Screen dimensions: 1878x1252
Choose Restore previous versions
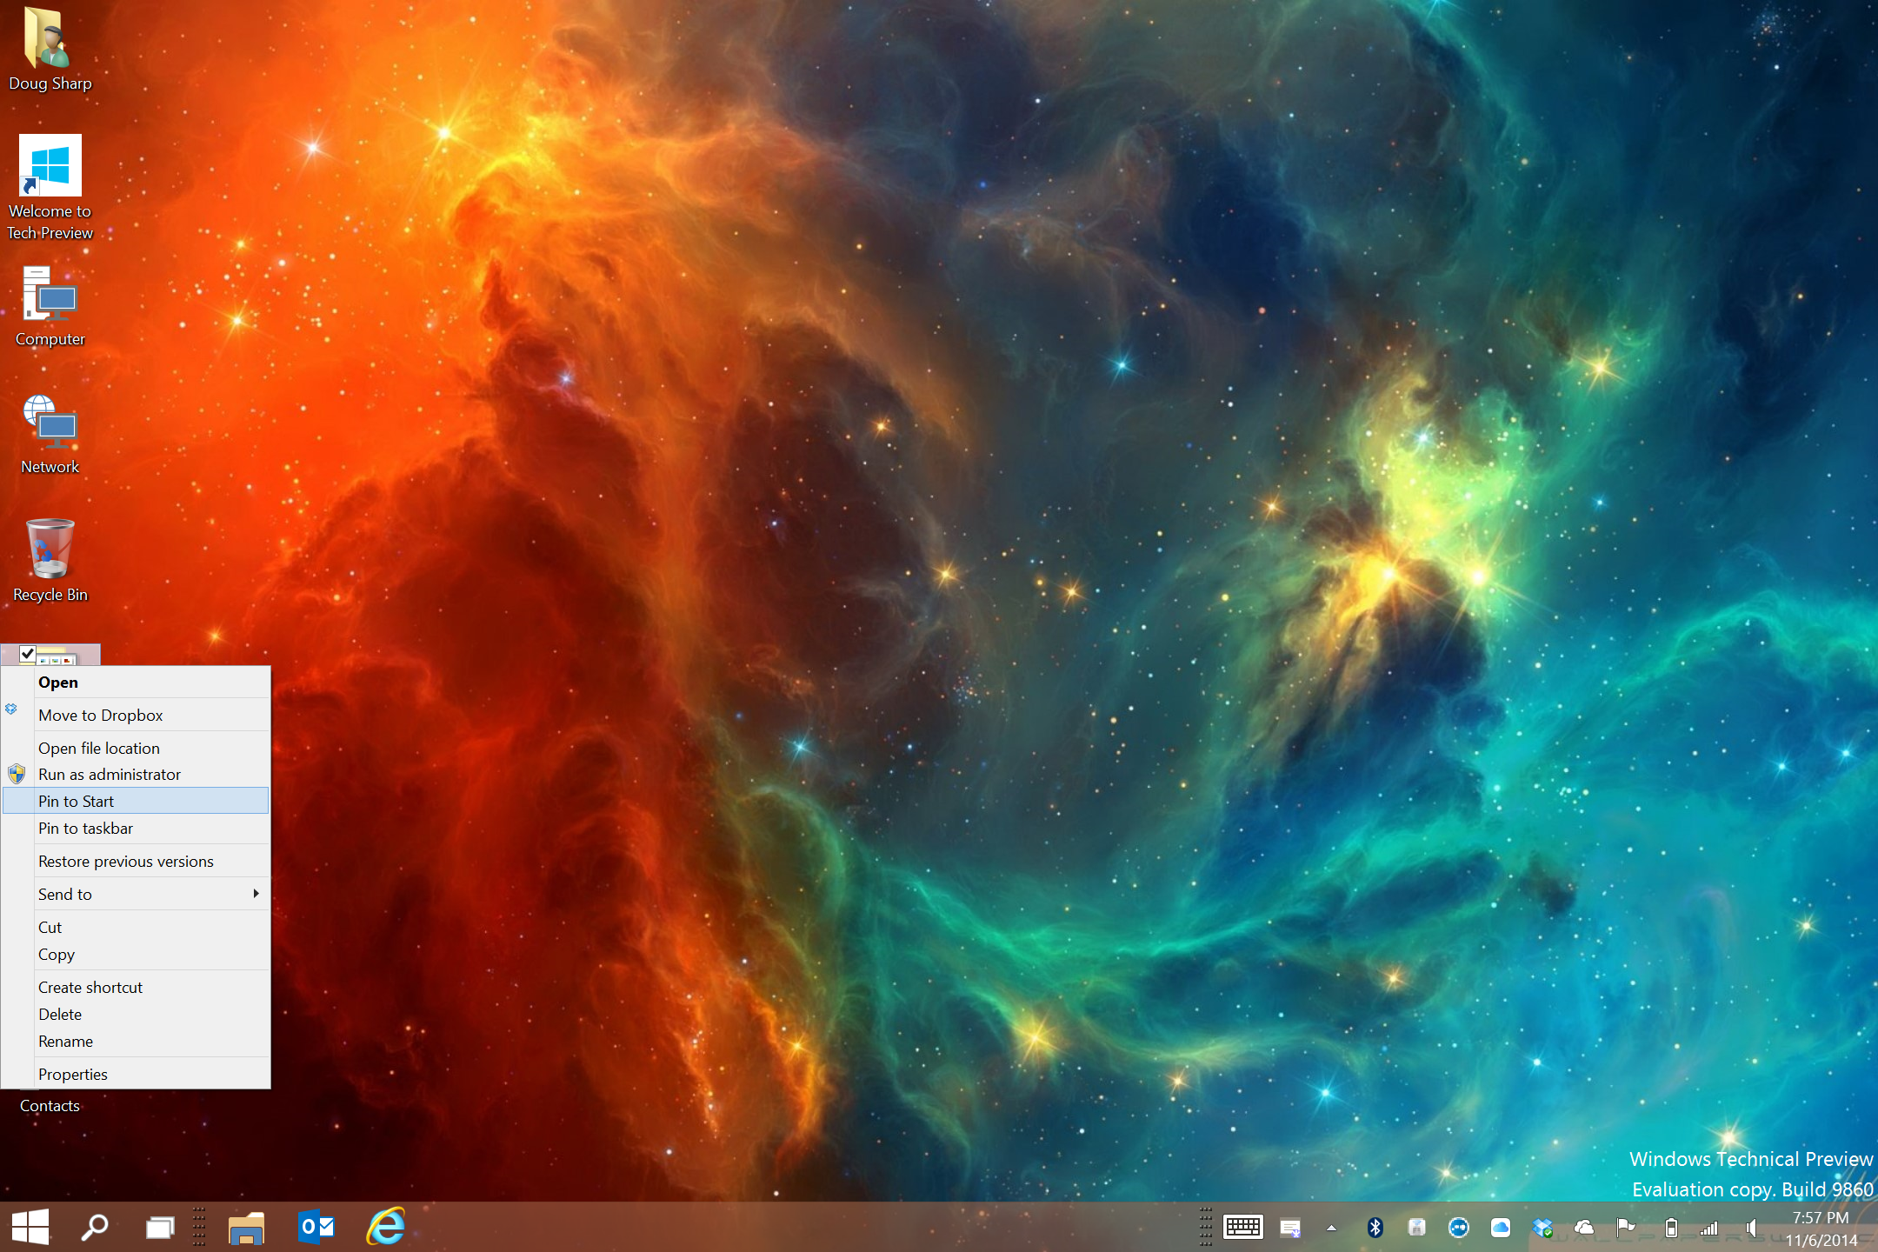pyautogui.click(x=137, y=862)
